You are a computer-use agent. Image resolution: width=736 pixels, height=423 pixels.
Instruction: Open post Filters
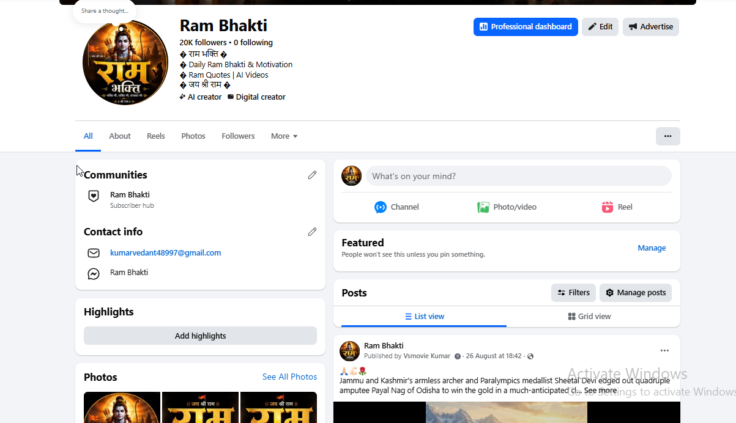tap(573, 293)
